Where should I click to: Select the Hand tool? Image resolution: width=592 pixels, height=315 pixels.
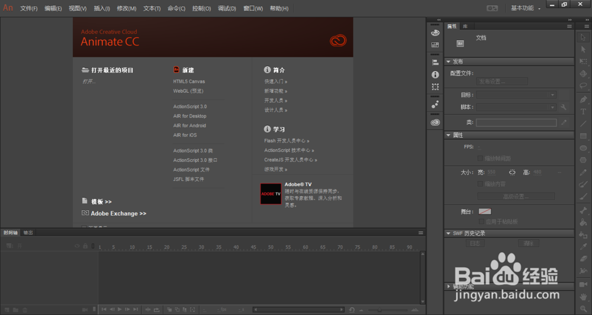(x=583, y=297)
